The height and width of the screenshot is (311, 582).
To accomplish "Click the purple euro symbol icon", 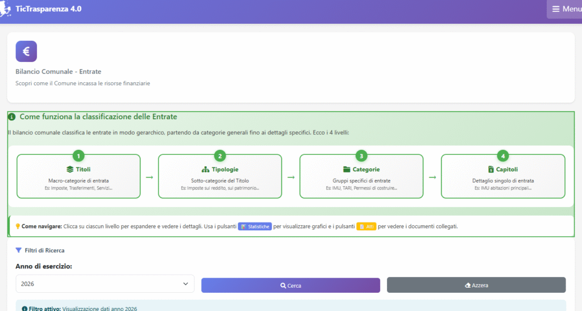I will tap(26, 51).
